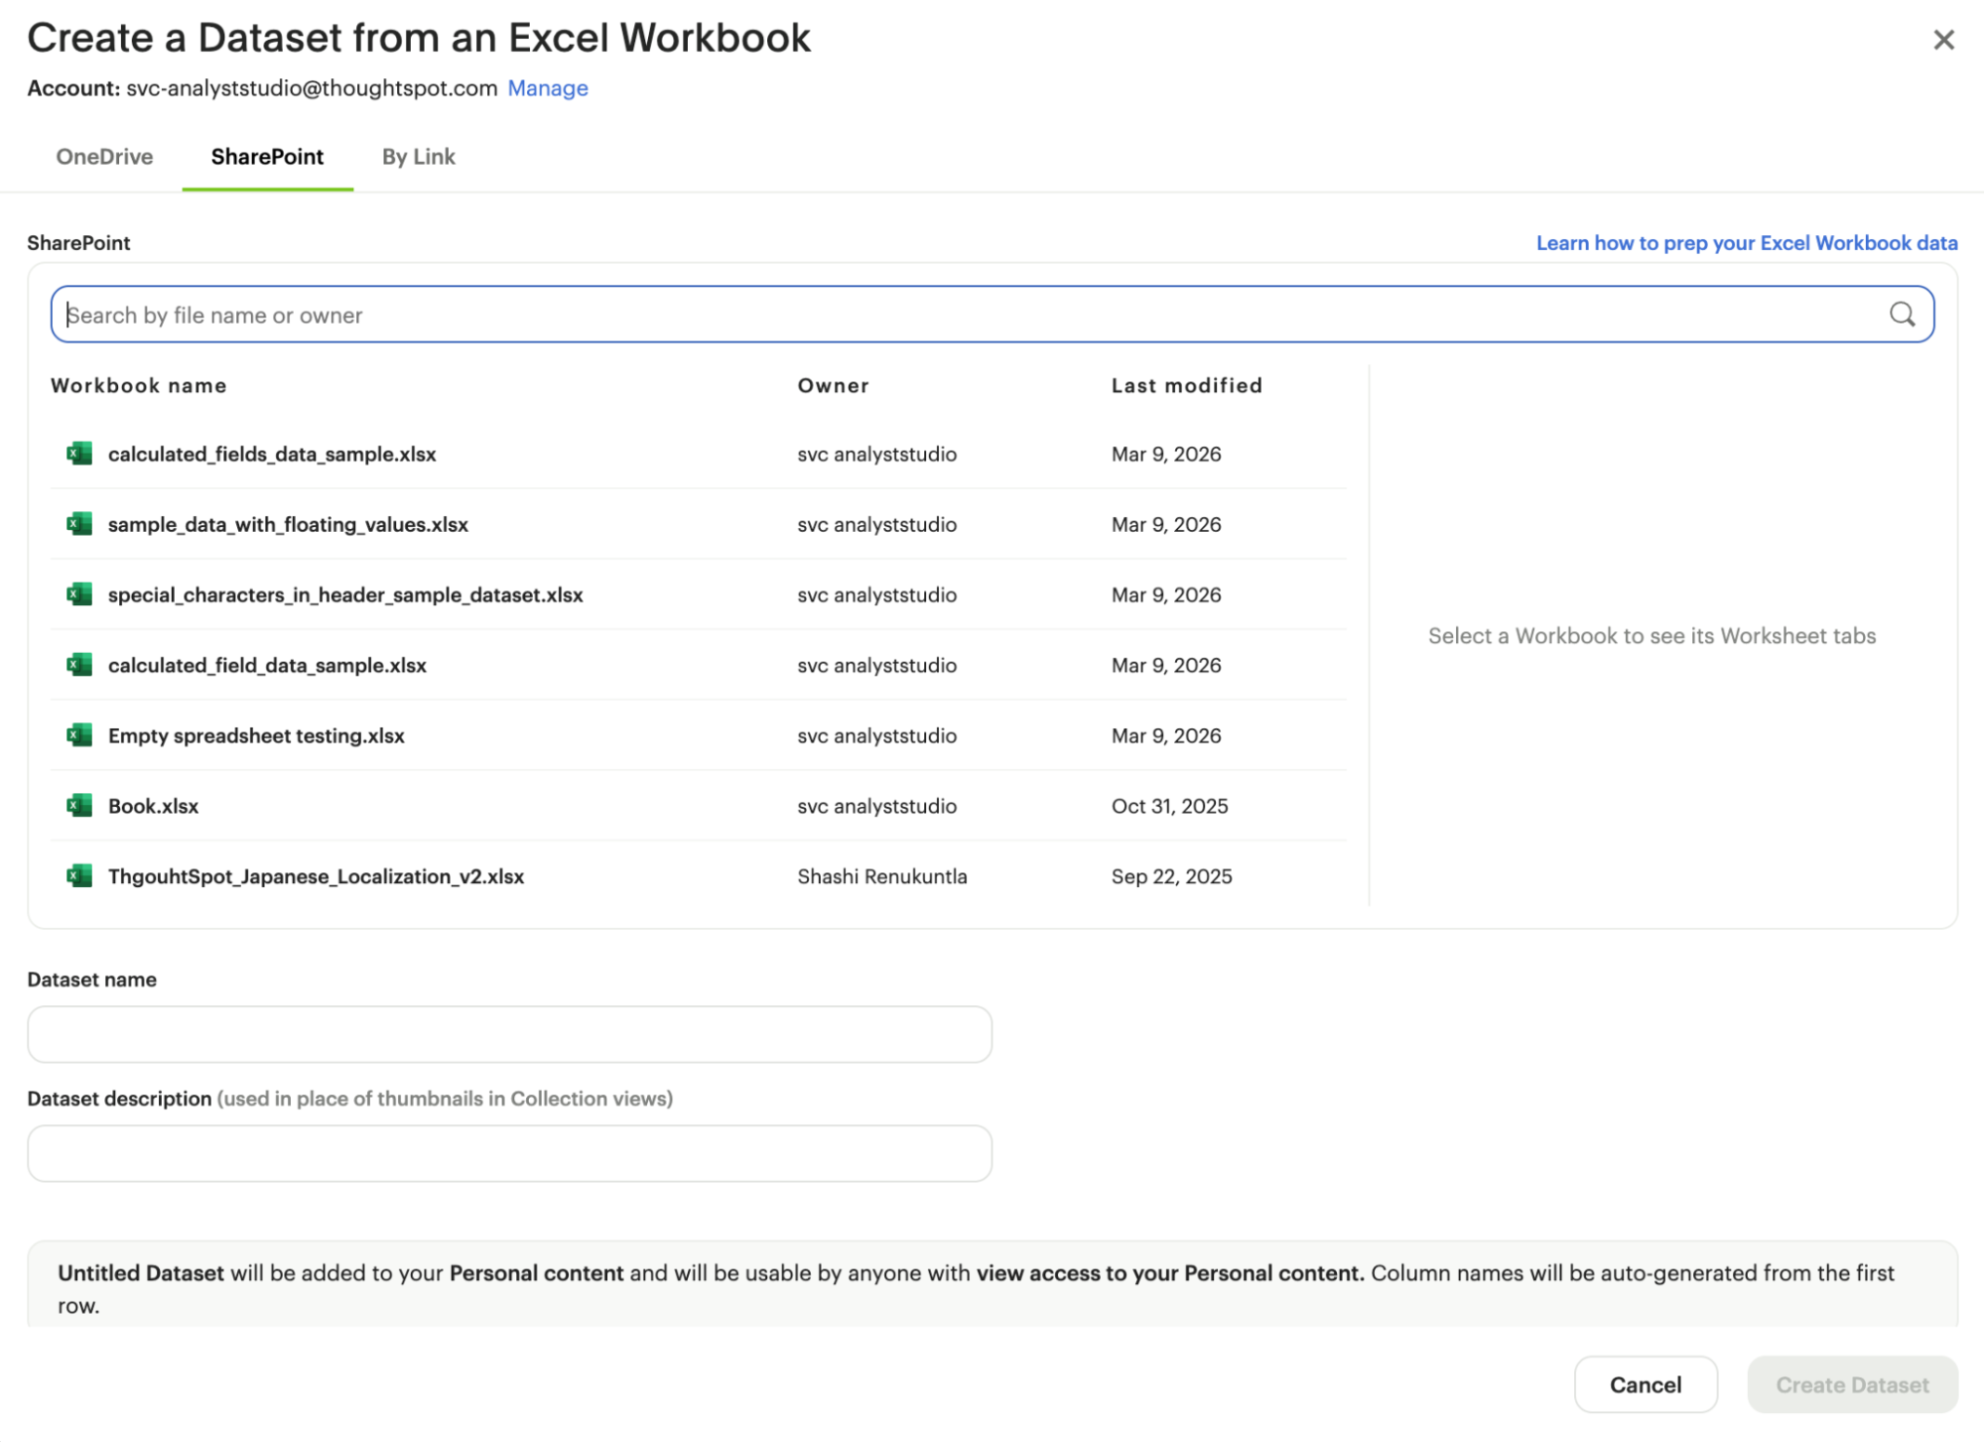Switch to the By Link tab
The image size is (1984, 1443).
pos(418,156)
